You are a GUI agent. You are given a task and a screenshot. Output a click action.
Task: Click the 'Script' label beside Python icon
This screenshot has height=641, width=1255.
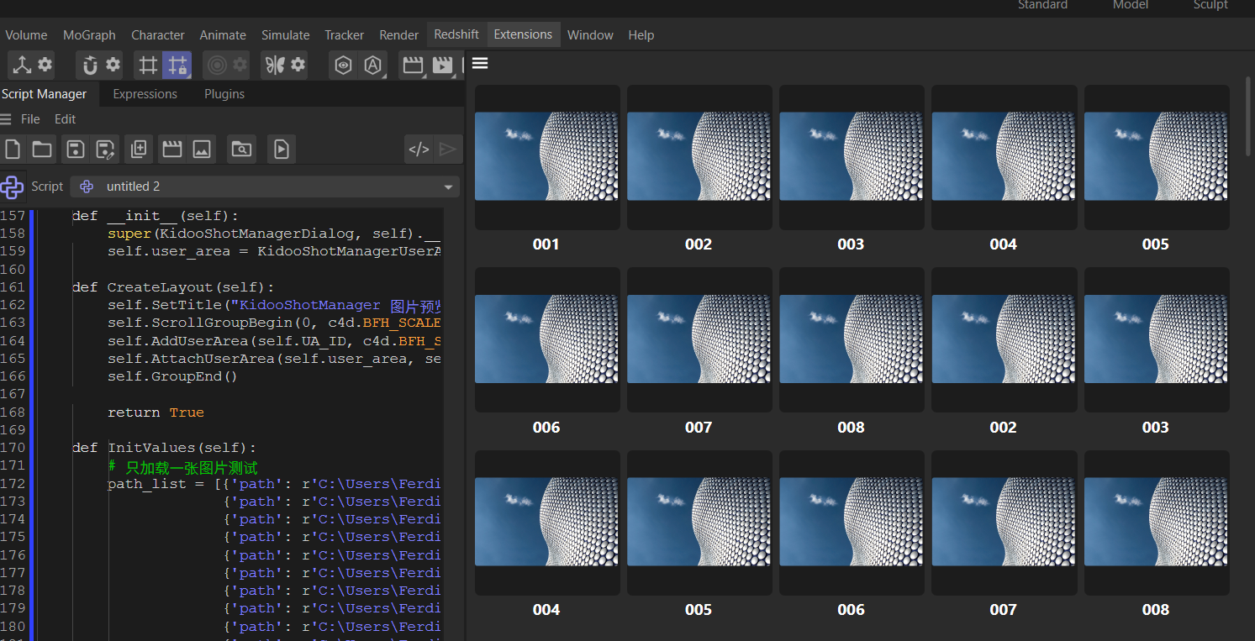[47, 187]
